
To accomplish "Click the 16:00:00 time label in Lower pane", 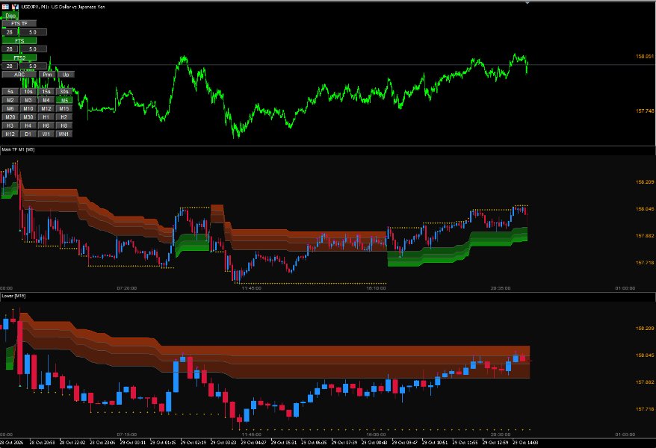I will point(376,435).
